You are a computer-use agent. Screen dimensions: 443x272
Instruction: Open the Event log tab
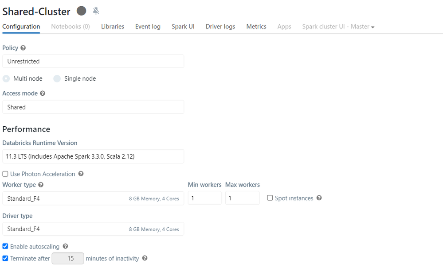coord(148,27)
